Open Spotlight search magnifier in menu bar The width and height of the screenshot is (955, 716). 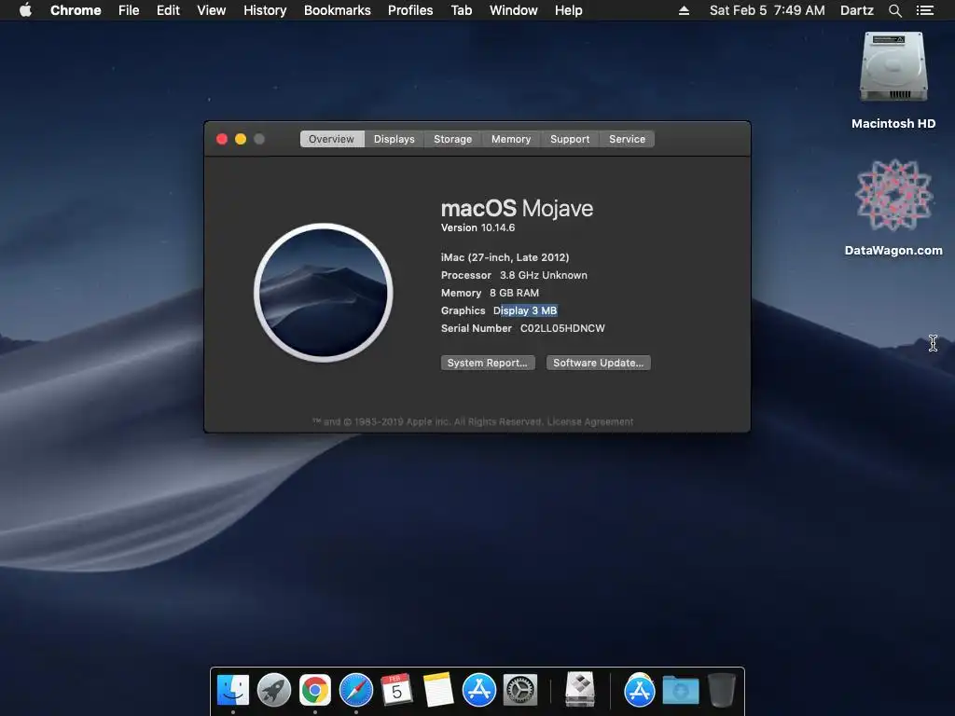click(894, 10)
